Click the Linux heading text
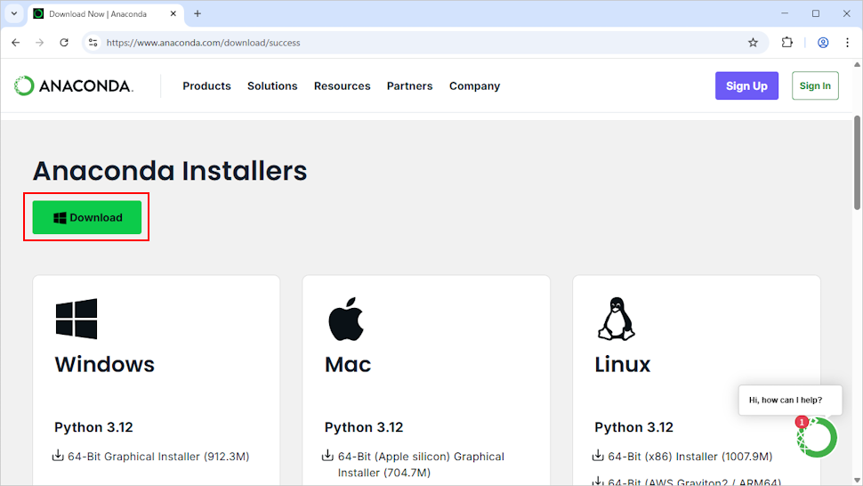The height and width of the screenshot is (486, 863). [623, 364]
